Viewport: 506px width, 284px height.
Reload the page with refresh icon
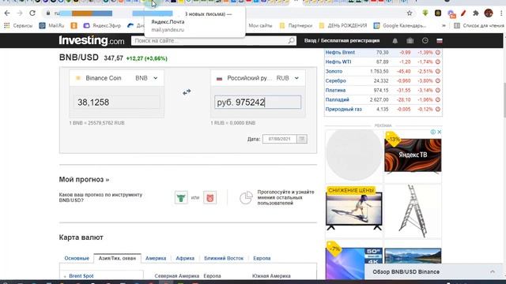coord(32,13)
